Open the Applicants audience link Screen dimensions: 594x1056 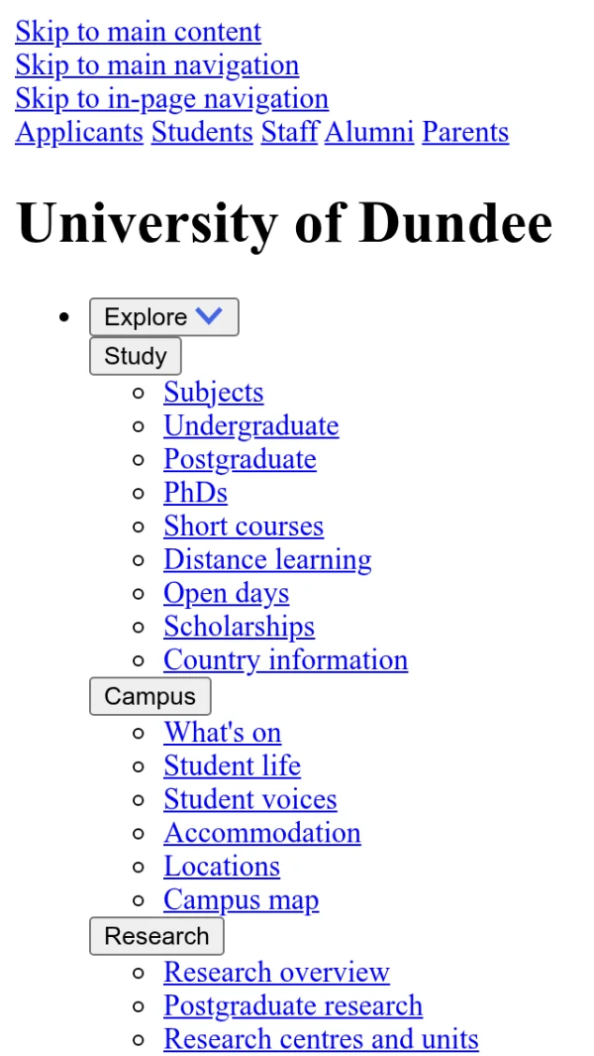(x=79, y=133)
